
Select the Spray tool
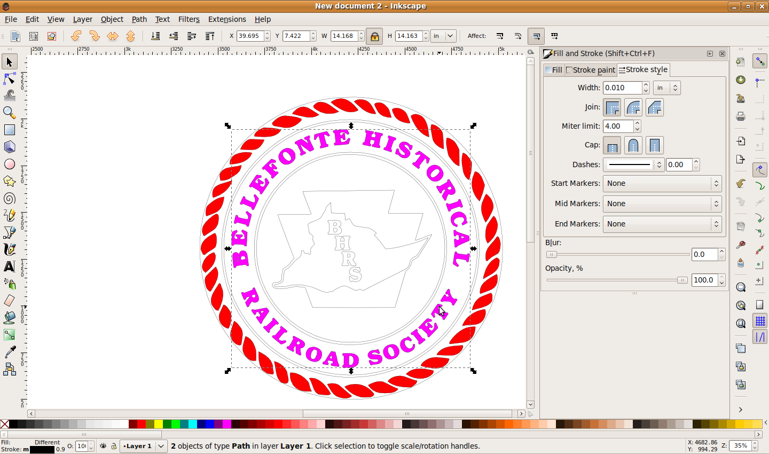[x=10, y=284]
